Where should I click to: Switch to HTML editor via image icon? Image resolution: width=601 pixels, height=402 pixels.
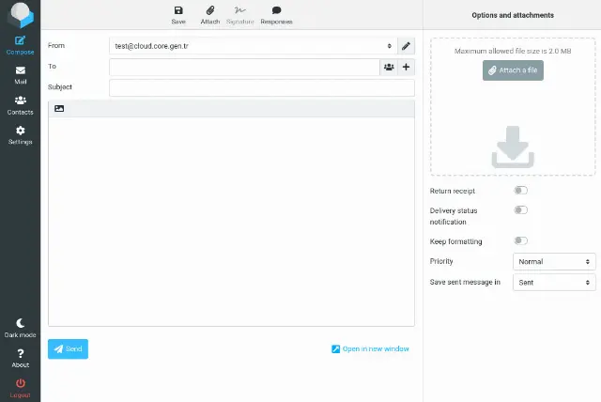click(x=59, y=108)
